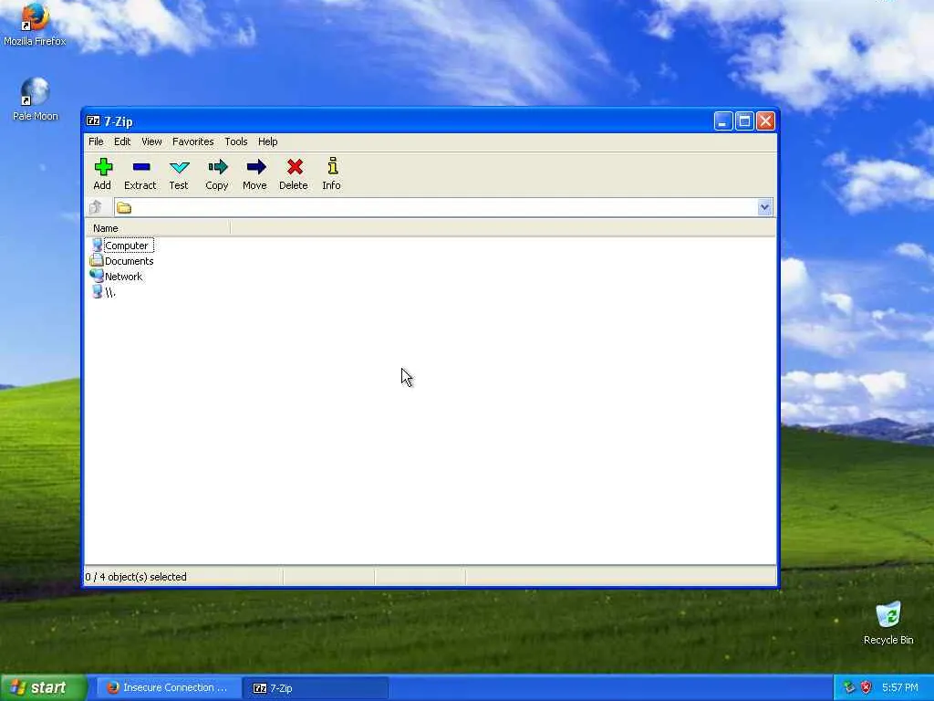This screenshot has height=701, width=934.
Task: Open the Help menu
Action: coord(267,141)
